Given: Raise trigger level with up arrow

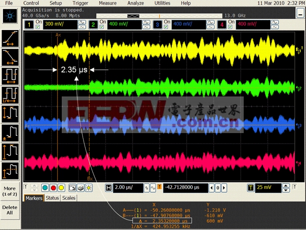Looking at the screenshot, I should pyautogui.click(x=286, y=186).
